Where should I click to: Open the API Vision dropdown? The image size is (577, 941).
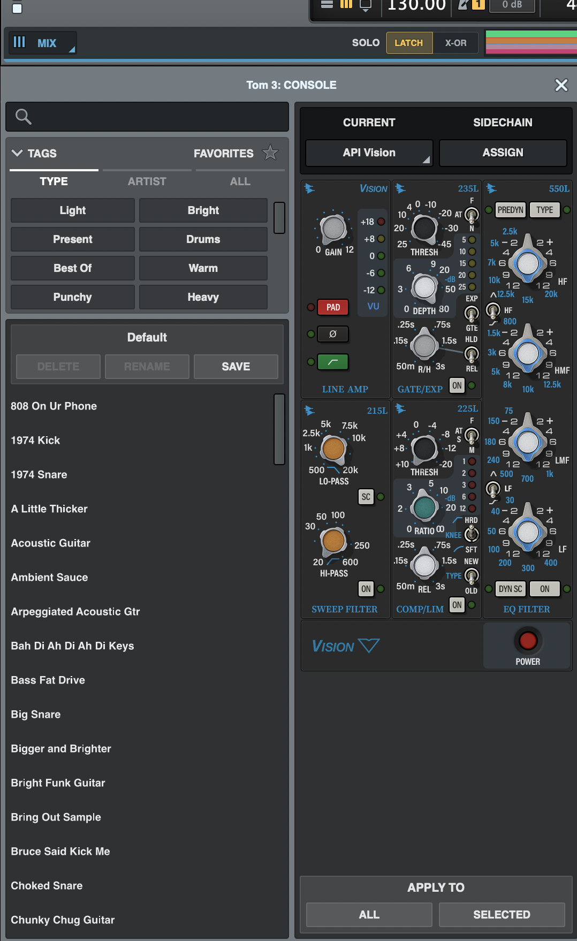click(369, 153)
